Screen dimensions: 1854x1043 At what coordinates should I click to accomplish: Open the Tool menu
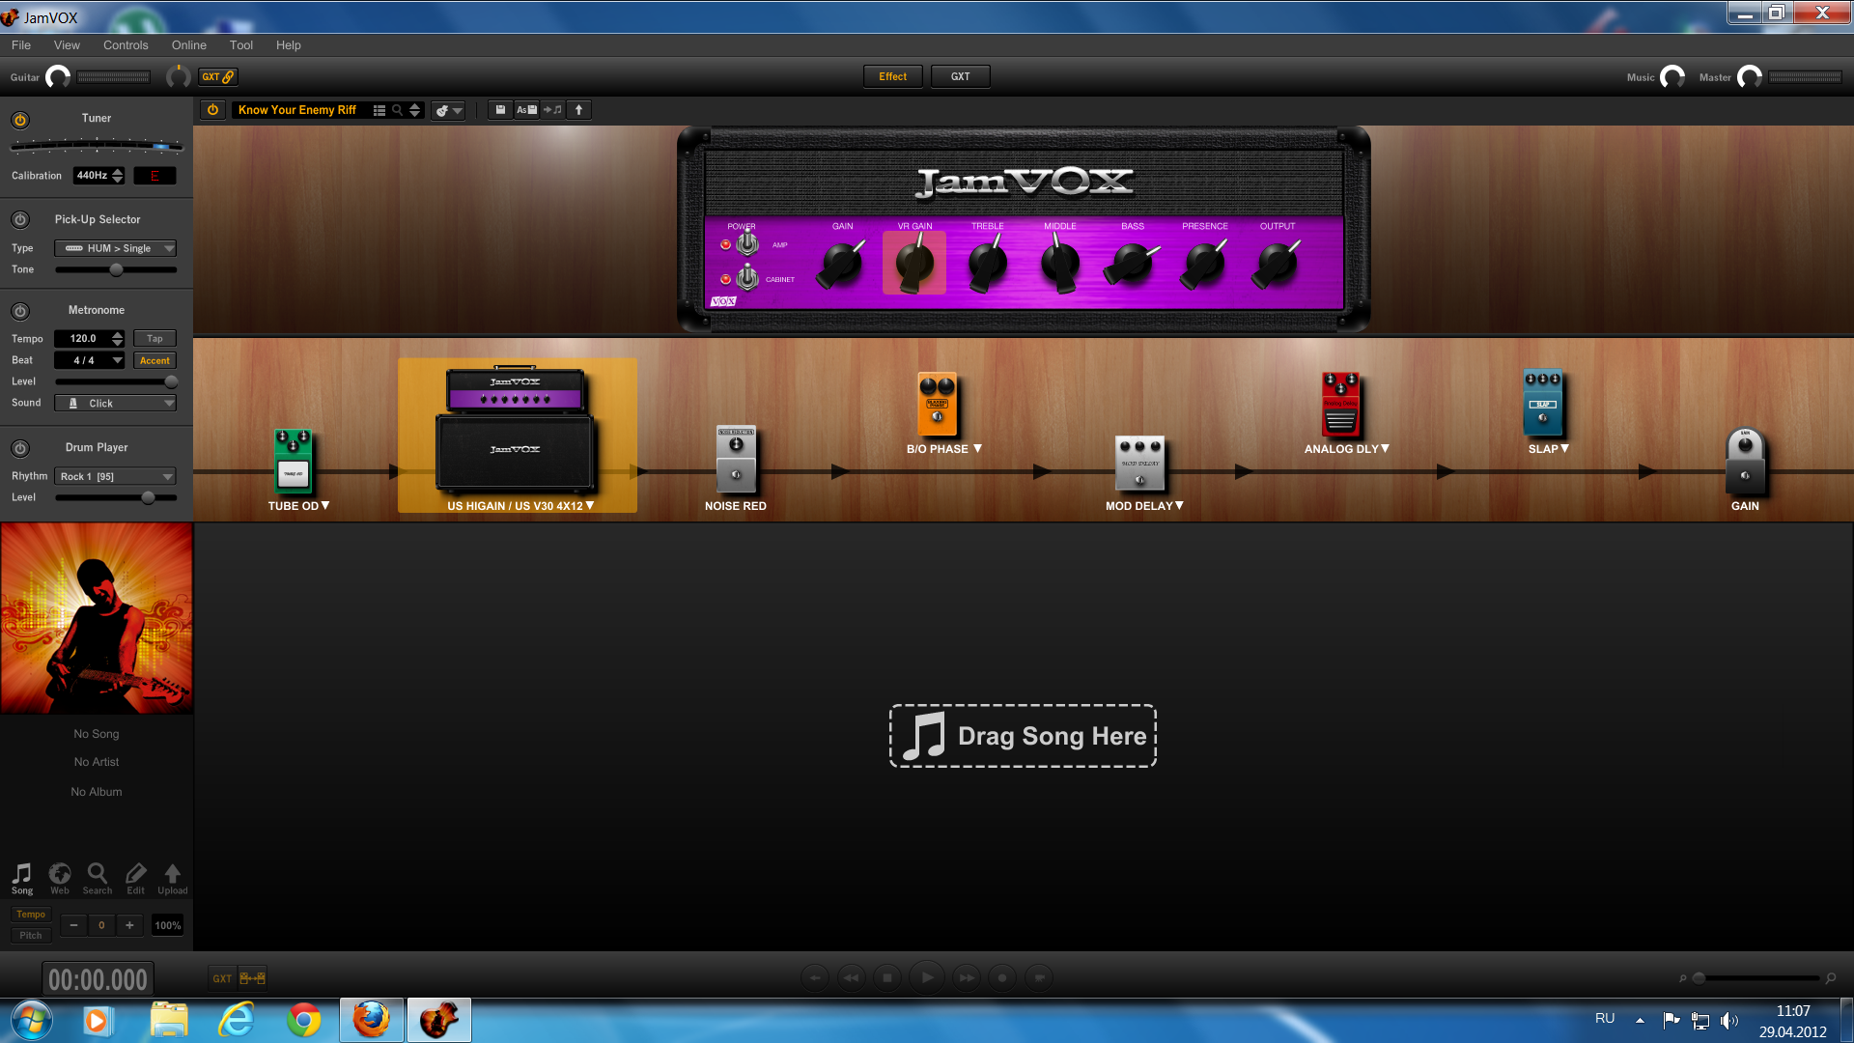point(240,45)
